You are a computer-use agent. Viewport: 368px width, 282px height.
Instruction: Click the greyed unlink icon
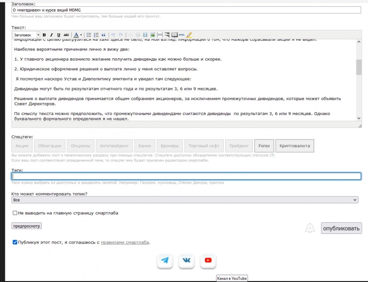pyautogui.click(x=138, y=35)
